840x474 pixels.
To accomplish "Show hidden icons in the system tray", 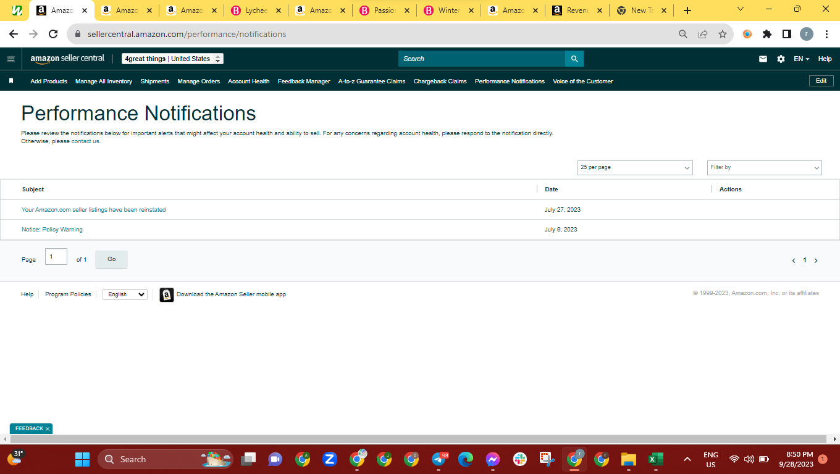I will coord(687,459).
